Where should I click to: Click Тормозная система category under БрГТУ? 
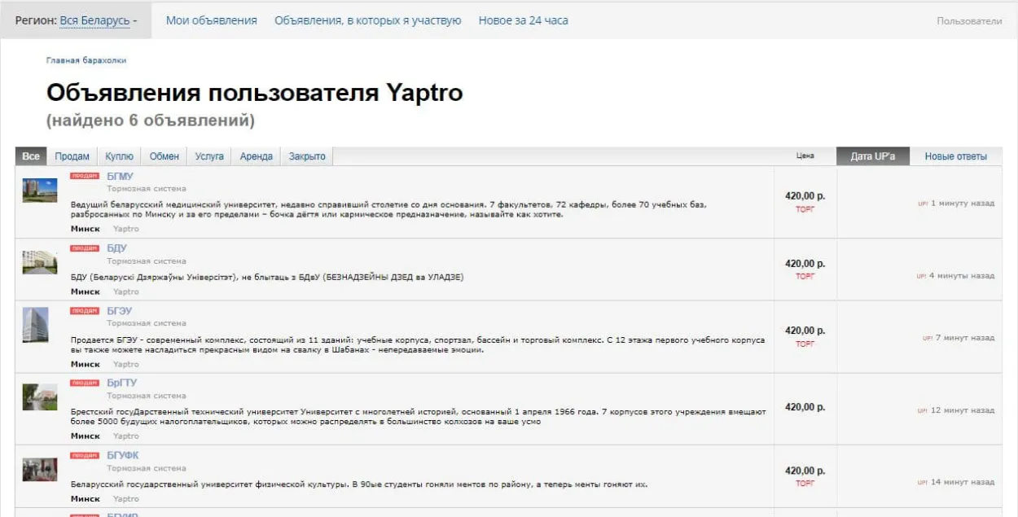147,396
